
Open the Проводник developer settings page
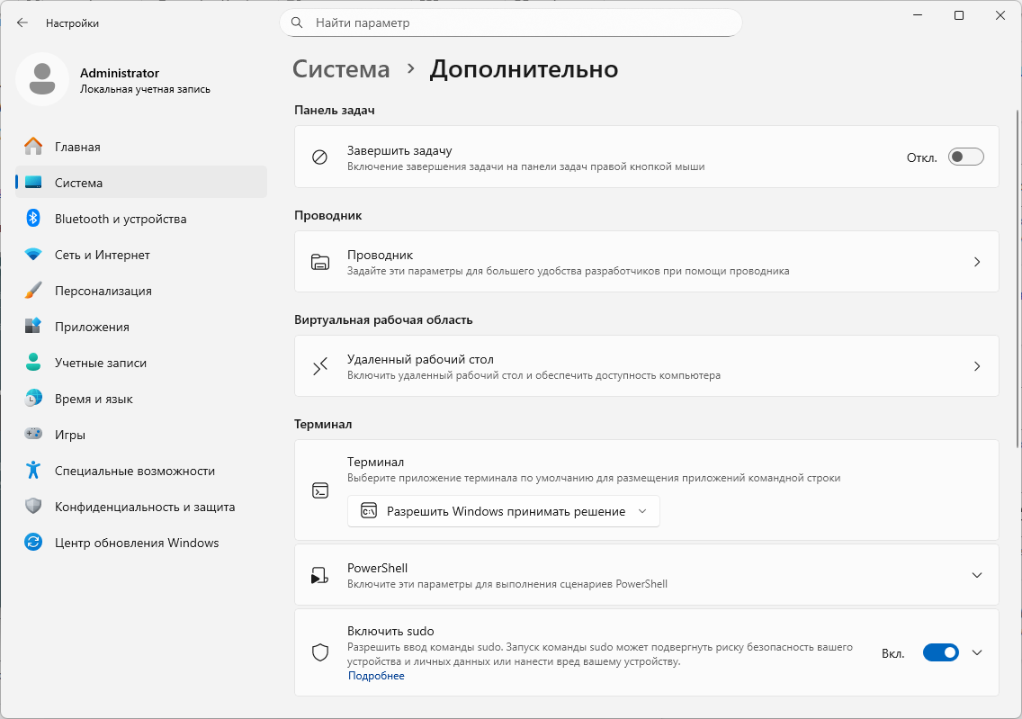coord(646,262)
